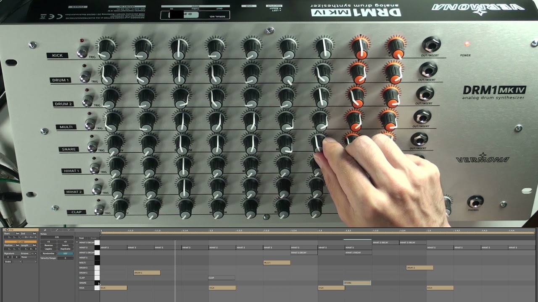Toggle the headphone note preview icon
This screenshot has width=538, height=302.
coord(76,242)
